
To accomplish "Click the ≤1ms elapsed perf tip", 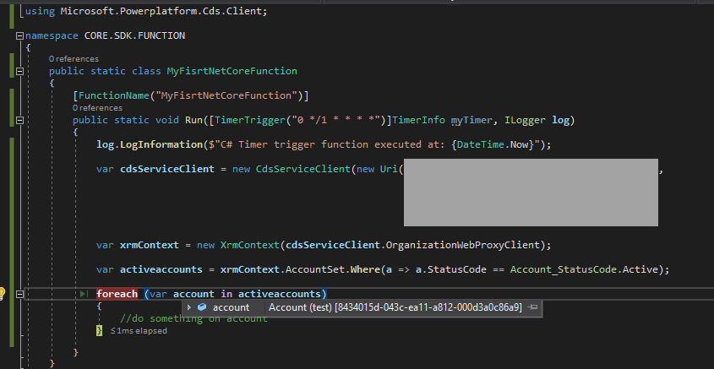I will point(139,331).
